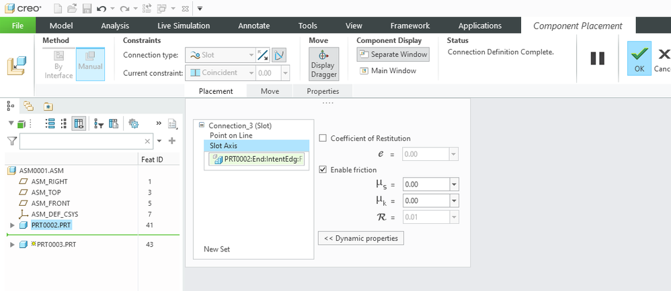Click the tree columns settings icon
The height and width of the screenshot is (291, 671).
[x=114, y=124]
